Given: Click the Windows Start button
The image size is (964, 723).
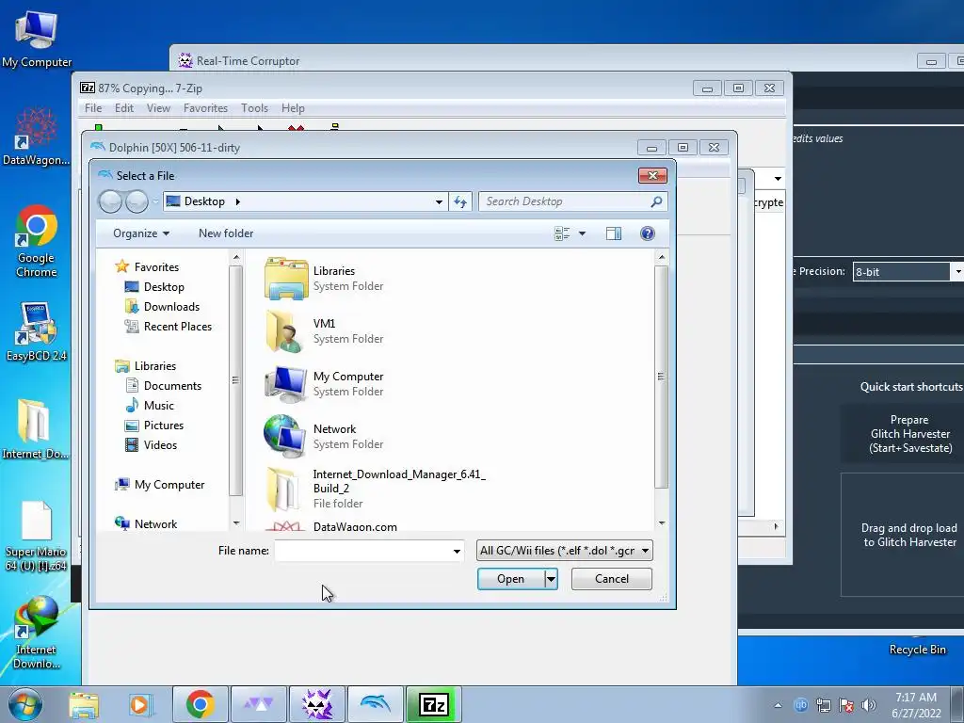Looking at the screenshot, I should [x=25, y=704].
